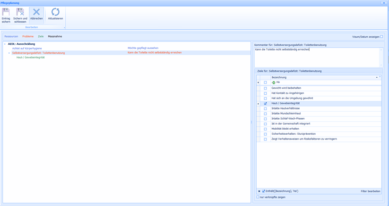Viewport: 389px width, 206px height.
Task: Remove filter with the small x icon
Action: [x=259, y=191]
